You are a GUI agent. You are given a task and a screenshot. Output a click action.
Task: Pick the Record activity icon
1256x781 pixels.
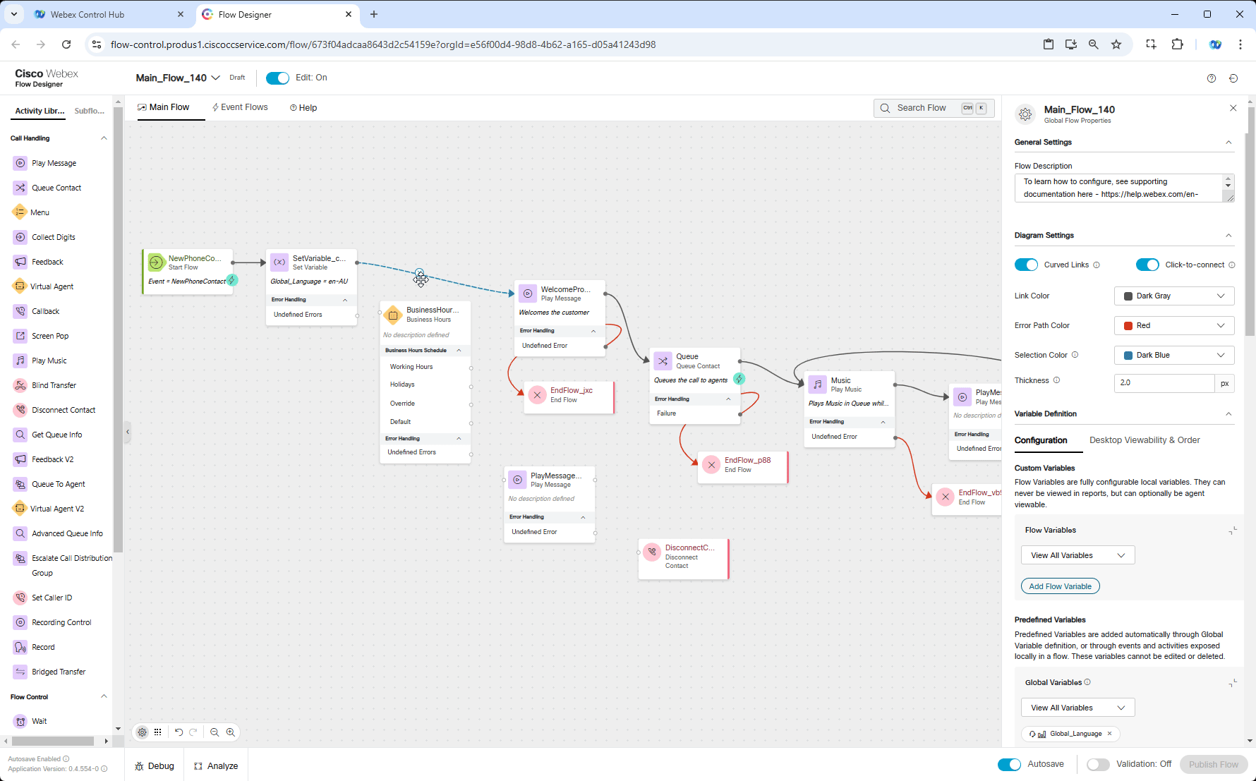pyautogui.click(x=20, y=647)
